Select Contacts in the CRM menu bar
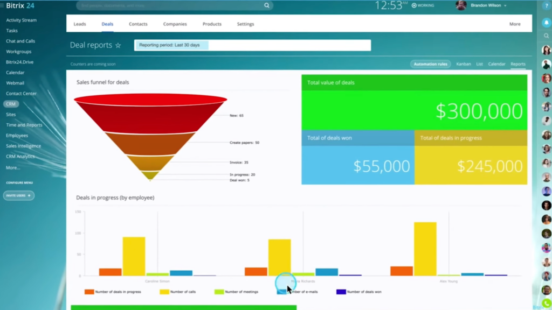This screenshot has width=552, height=310. 138,24
